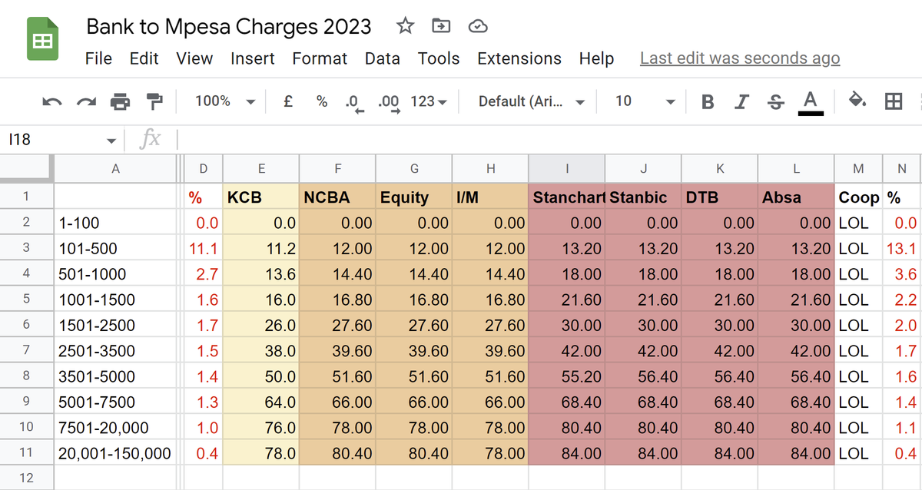Format selection as percent
Screen dimensions: 922x490
point(322,101)
